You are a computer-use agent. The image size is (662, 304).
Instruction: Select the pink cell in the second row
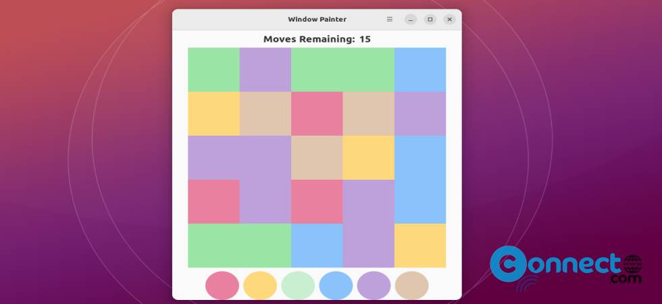pos(317,113)
